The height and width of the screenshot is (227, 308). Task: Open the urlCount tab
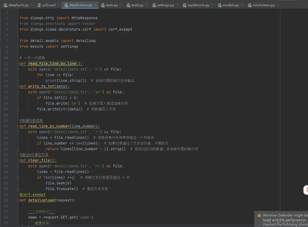49,5
